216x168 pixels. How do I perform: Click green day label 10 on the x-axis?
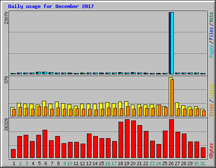coord(70,163)
